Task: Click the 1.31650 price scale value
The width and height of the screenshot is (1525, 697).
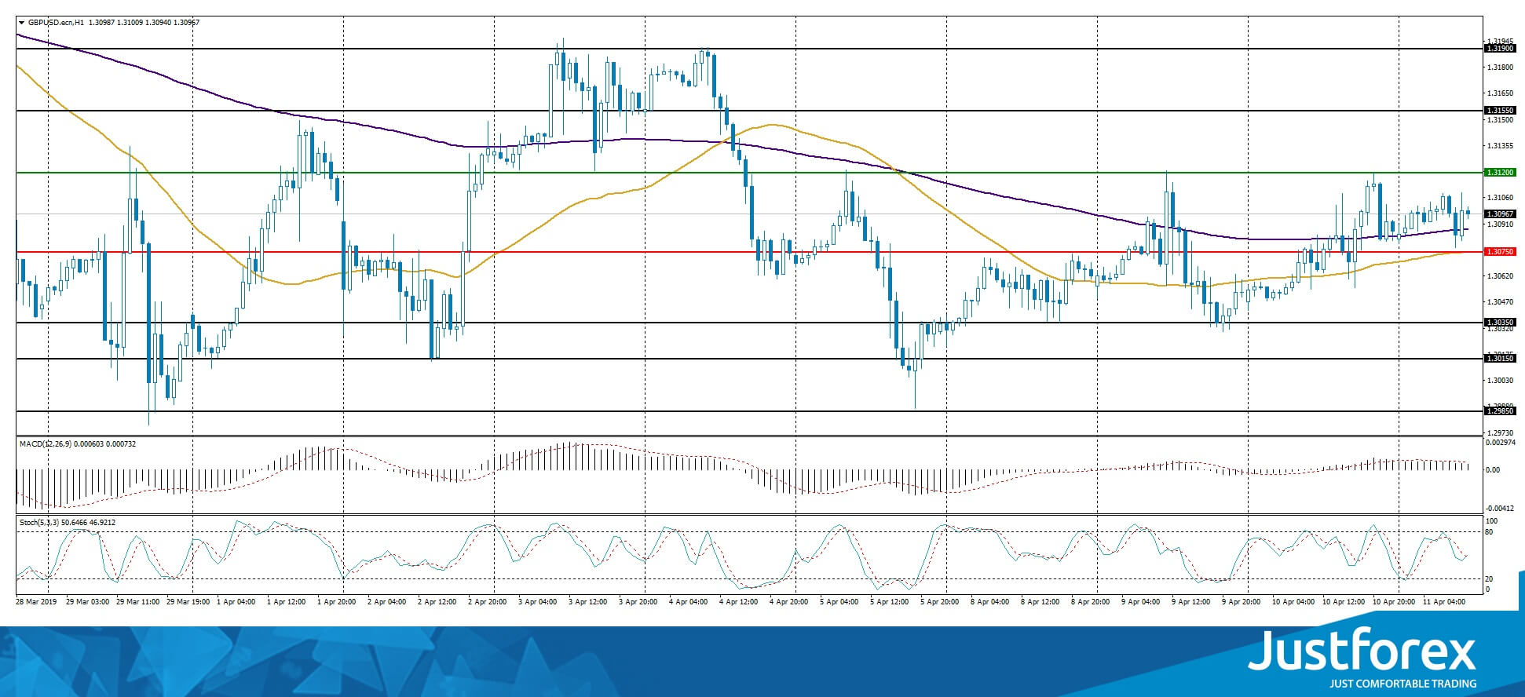Action: click(x=1500, y=93)
